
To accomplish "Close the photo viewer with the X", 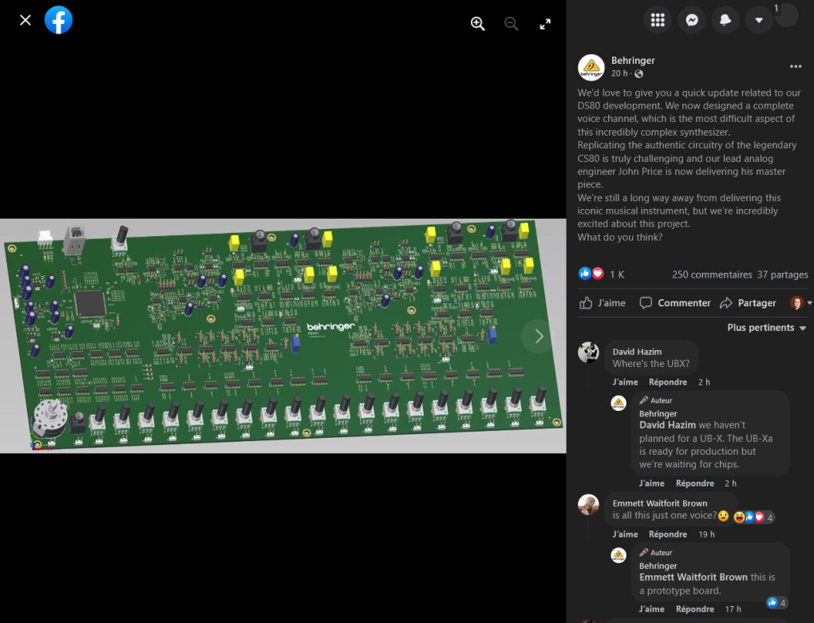I will click(25, 20).
